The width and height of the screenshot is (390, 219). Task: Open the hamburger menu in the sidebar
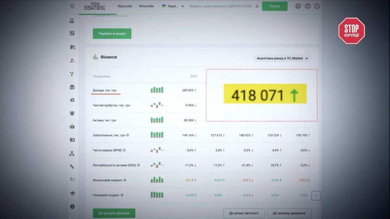72,6
